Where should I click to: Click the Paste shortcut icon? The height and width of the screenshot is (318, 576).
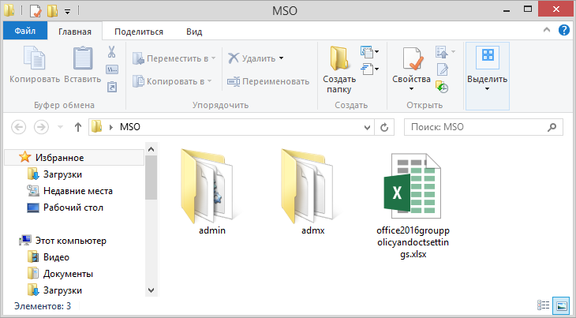[x=112, y=87]
